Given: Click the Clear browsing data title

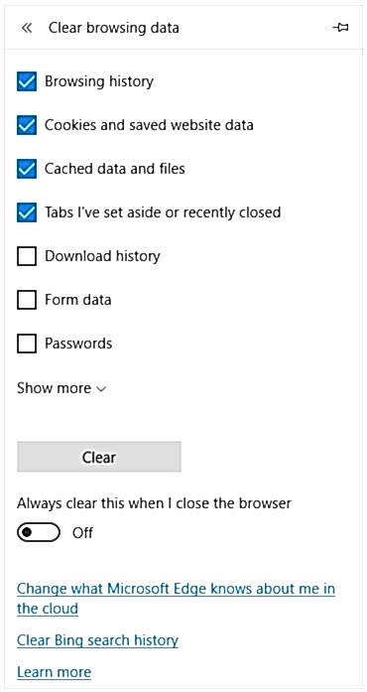Looking at the screenshot, I should point(113,28).
